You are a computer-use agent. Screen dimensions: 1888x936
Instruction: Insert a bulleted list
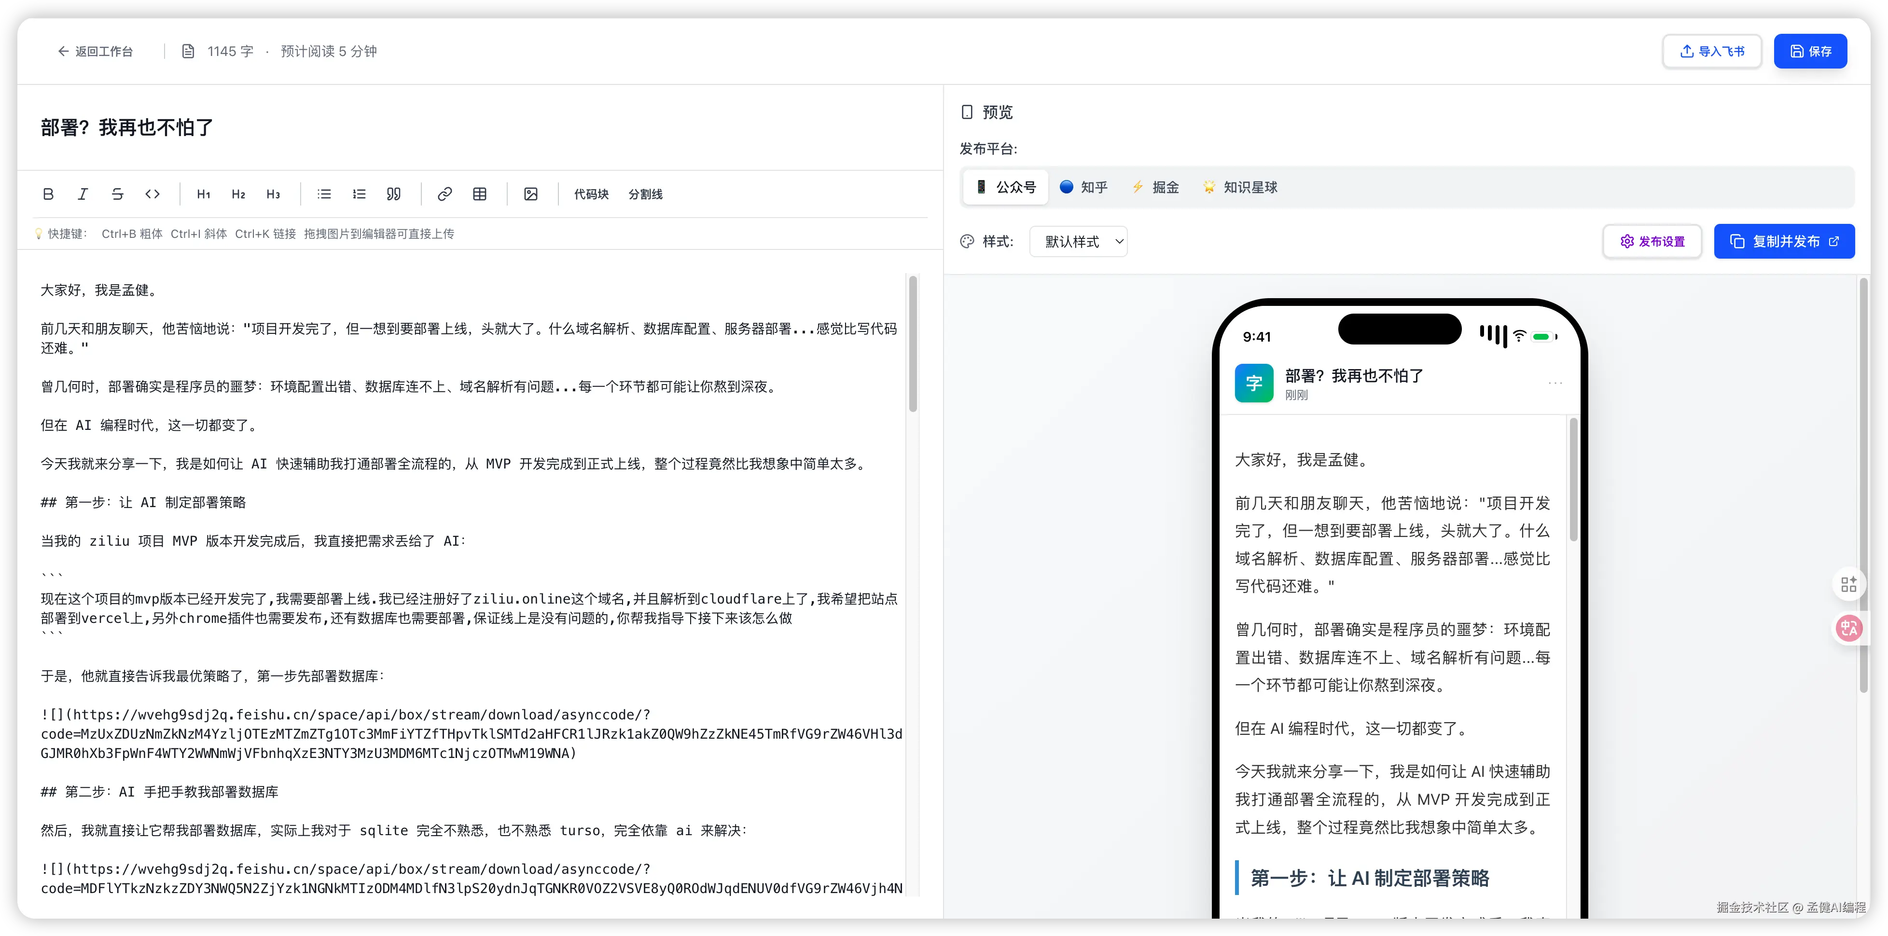(324, 194)
